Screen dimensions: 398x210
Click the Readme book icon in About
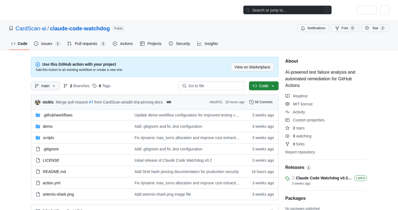coord(287,96)
